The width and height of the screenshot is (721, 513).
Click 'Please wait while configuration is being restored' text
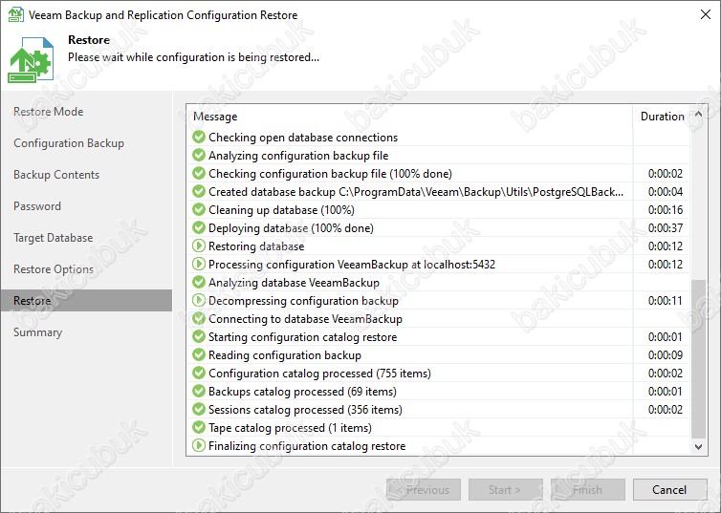pyautogui.click(x=193, y=57)
